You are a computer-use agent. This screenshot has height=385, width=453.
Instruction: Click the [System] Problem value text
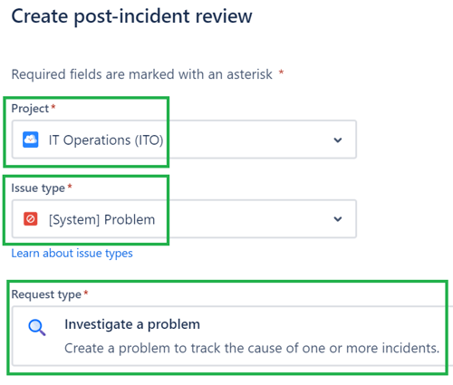[101, 219]
